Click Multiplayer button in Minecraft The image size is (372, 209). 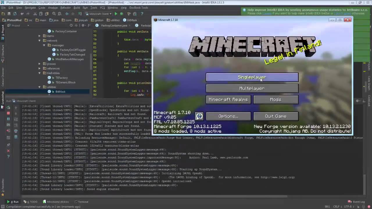[x=252, y=88]
